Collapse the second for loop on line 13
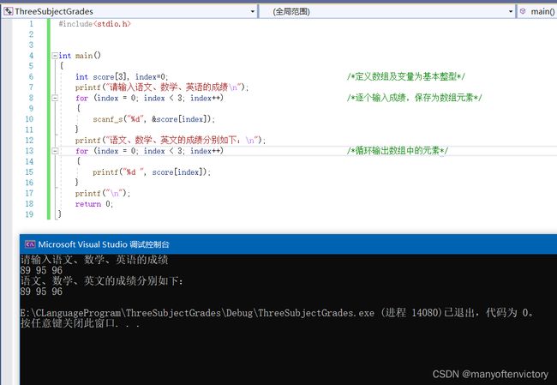This screenshot has width=557, height=385. point(55,151)
